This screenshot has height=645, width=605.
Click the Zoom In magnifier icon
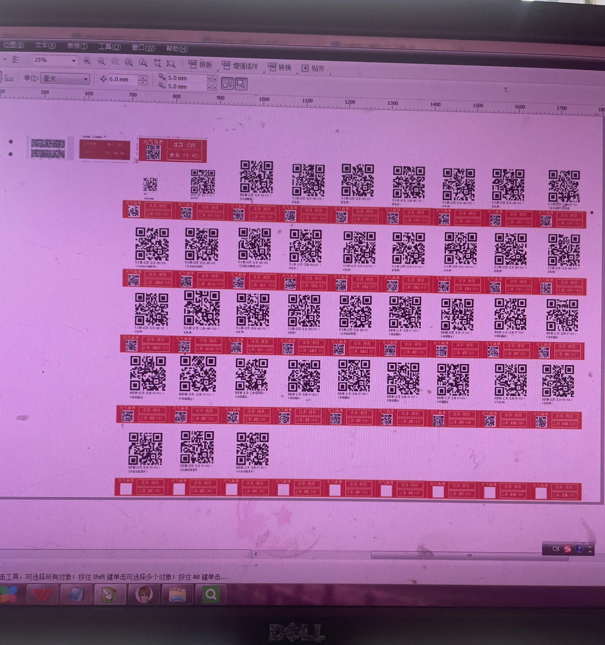point(87,61)
